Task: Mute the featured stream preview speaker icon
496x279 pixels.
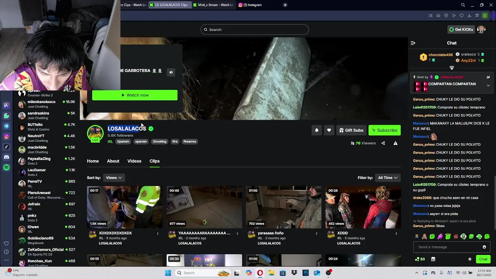Action: [171, 72]
